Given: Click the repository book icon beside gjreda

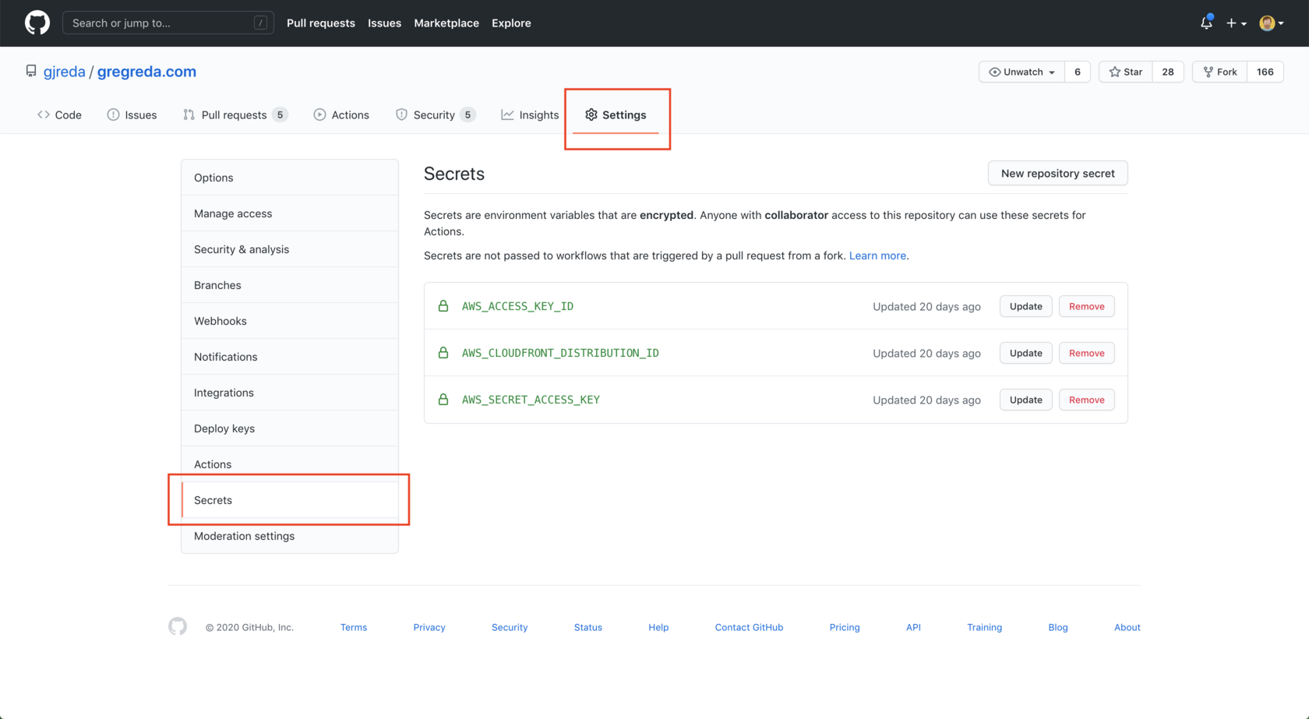Looking at the screenshot, I should point(31,71).
